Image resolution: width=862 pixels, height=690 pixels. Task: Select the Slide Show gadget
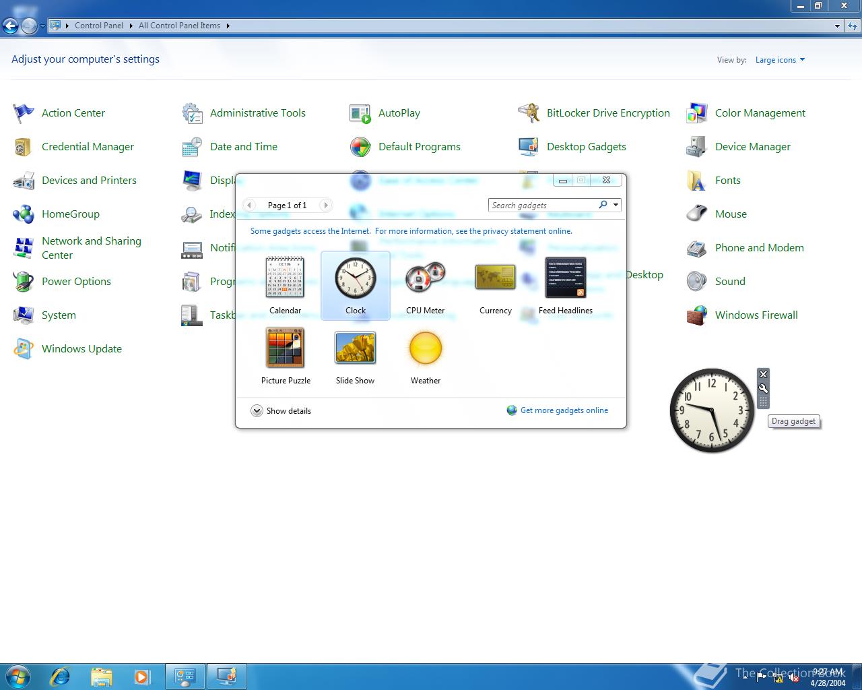(x=356, y=356)
